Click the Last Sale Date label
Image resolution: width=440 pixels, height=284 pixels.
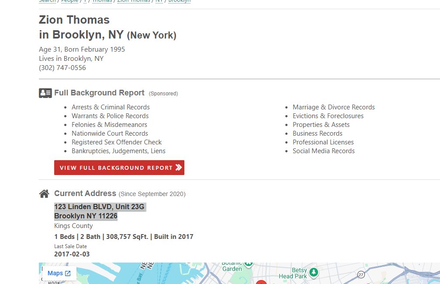70,246
